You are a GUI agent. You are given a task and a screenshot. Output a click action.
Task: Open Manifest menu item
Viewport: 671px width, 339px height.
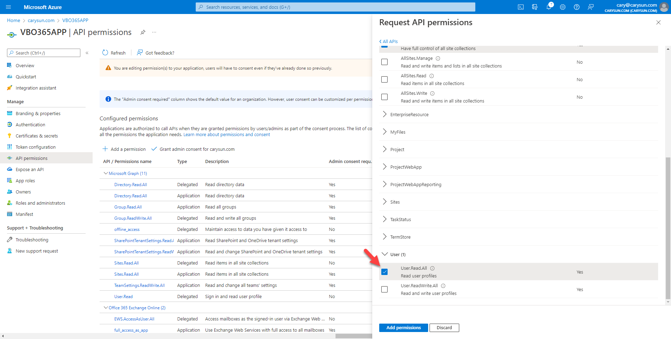pos(24,214)
